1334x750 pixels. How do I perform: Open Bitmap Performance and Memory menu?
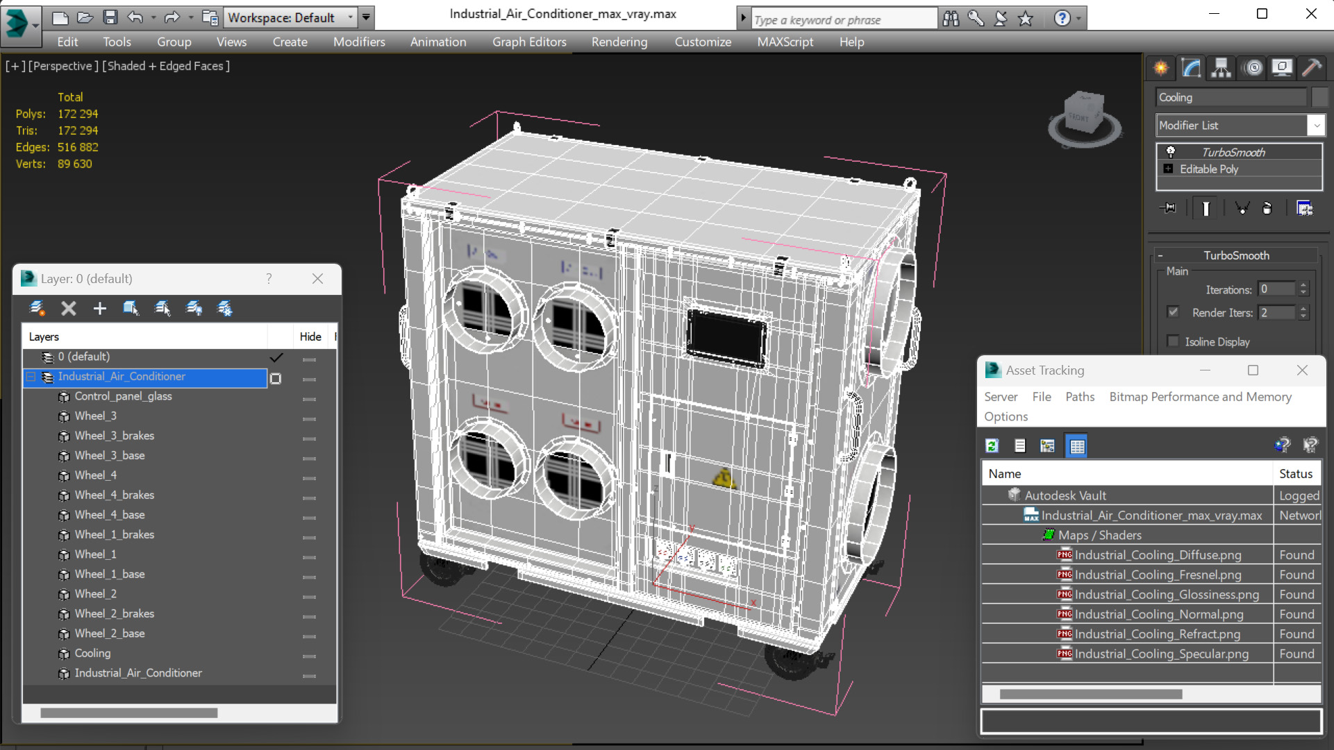point(1200,396)
